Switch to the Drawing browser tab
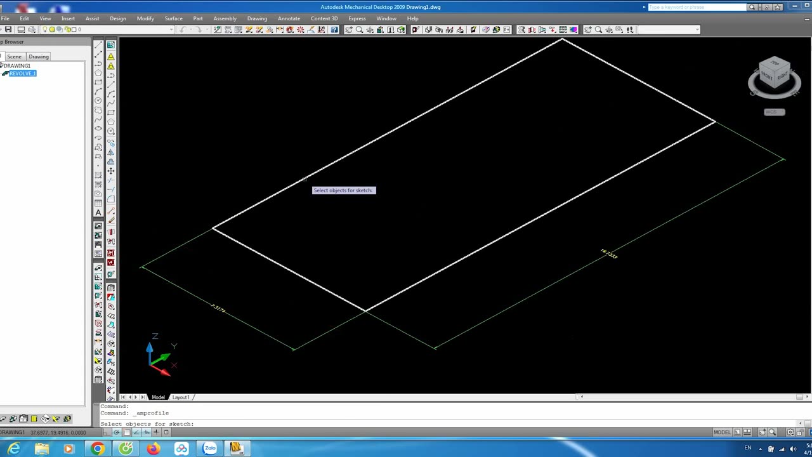The width and height of the screenshot is (812, 457). point(39,56)
